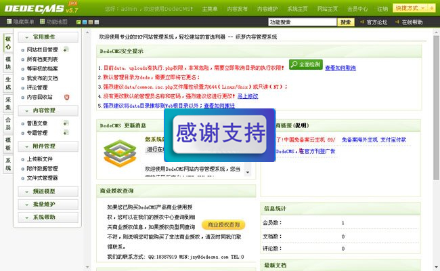This screenshot has height=271, width=440.
Task: Click the red recycle icon beside 内容回收站
Action: click(x=66, y=97)
